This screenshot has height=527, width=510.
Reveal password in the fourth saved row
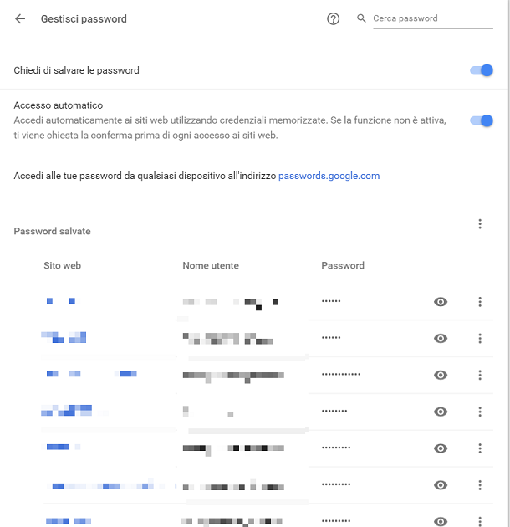pos(441,412)
